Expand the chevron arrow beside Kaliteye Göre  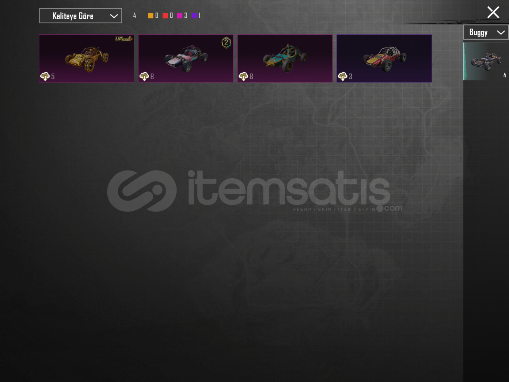[114, 16]
